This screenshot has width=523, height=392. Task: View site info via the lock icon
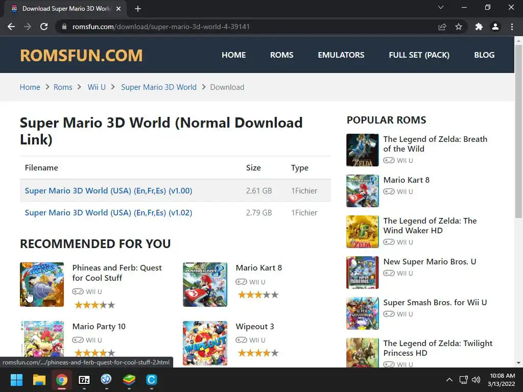(x=64, y=27)
